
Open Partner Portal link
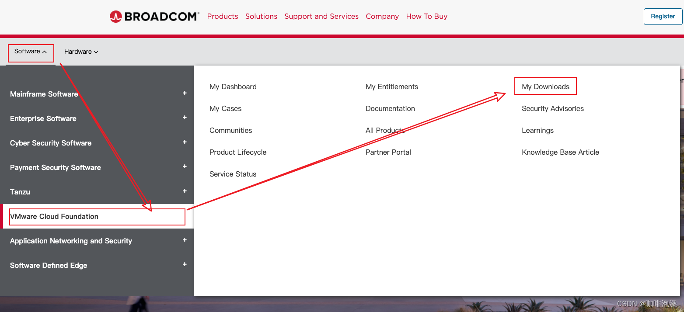pos(388,152)
